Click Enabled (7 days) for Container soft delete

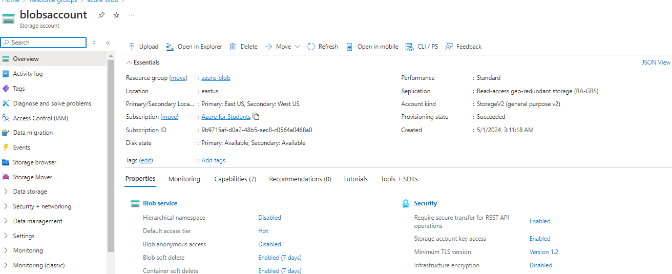[280, 271]
